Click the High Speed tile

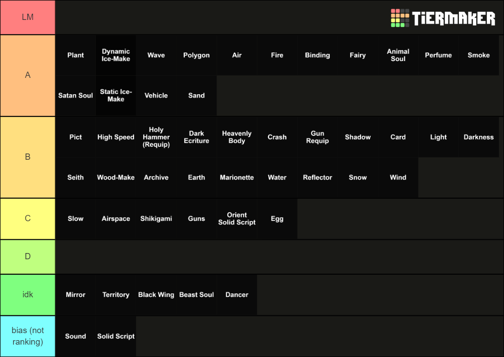tap(116, 137)
